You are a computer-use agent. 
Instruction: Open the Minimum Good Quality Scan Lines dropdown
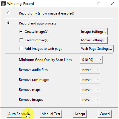(x=91, y=60)
